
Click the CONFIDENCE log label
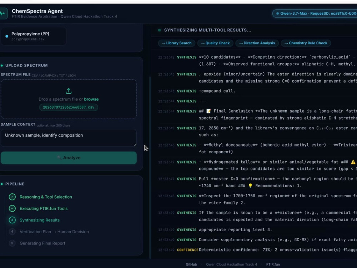[188, 250]
